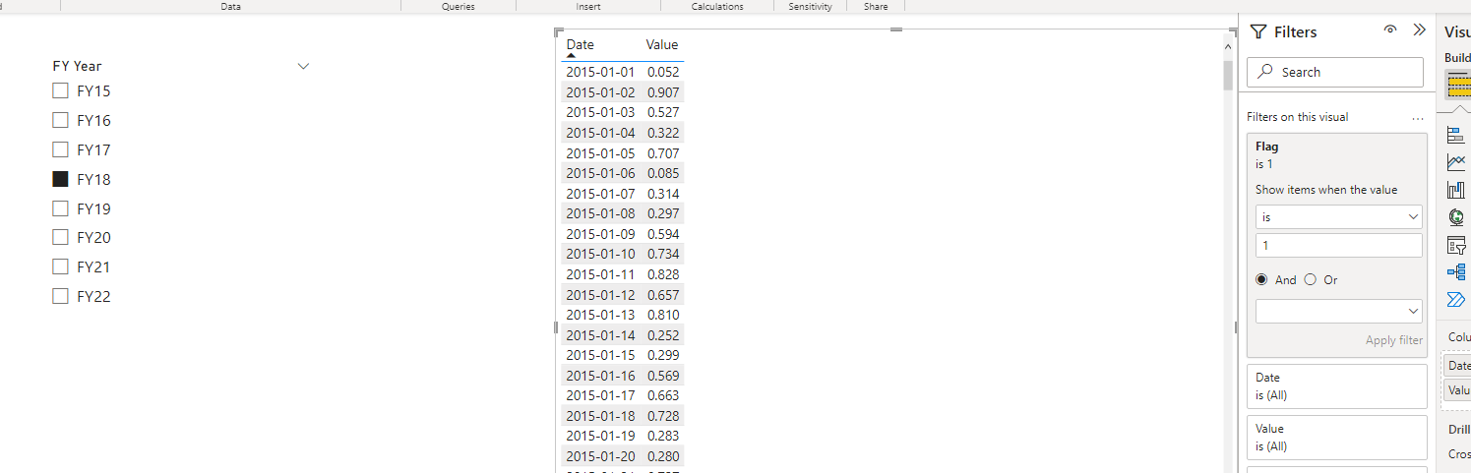
Task: Click the value cell 0.527
Action: point(663,112)
